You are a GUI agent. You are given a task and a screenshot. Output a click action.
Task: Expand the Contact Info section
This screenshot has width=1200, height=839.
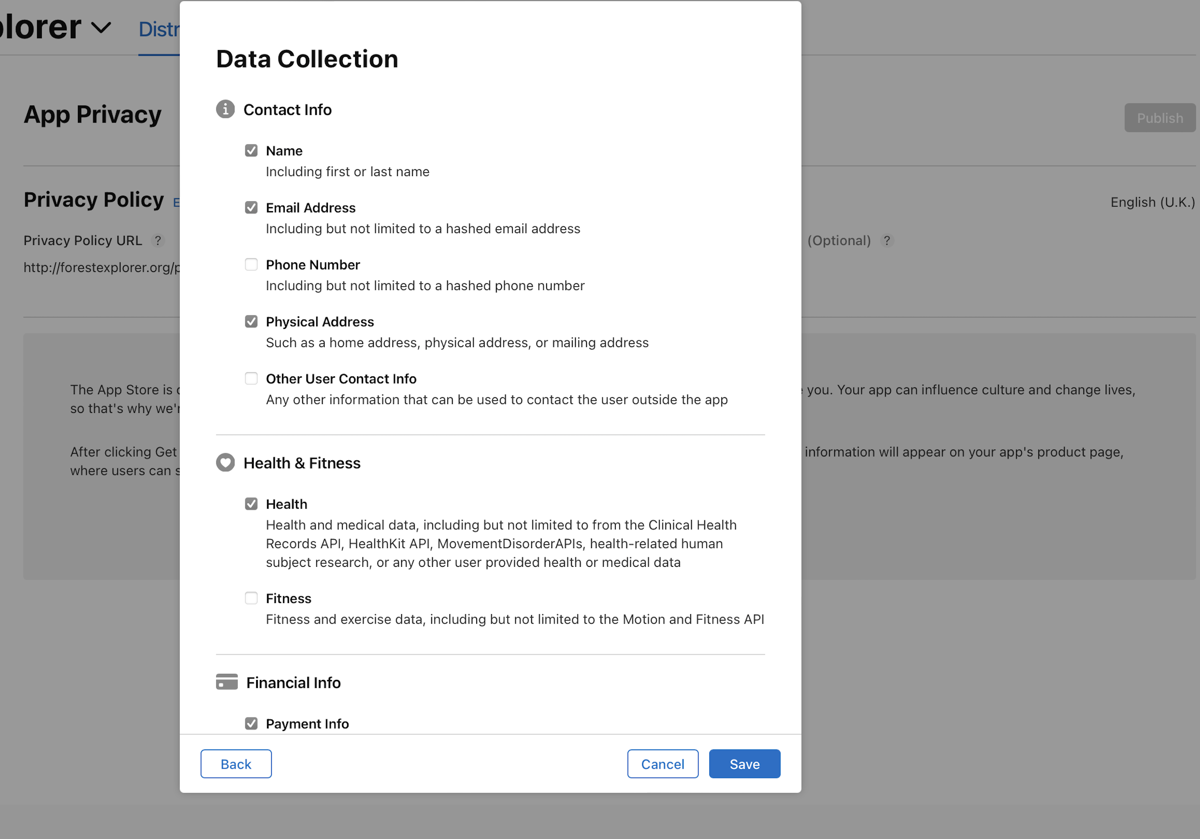pyautogui.click(x=288, y=109)
